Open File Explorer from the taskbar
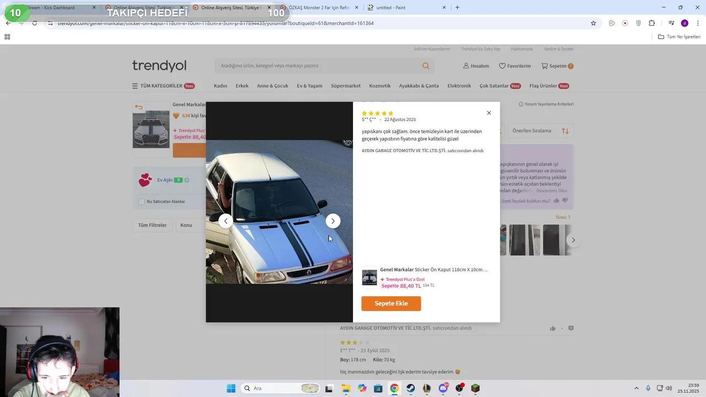706x397 pixels. tap(346, 388)
